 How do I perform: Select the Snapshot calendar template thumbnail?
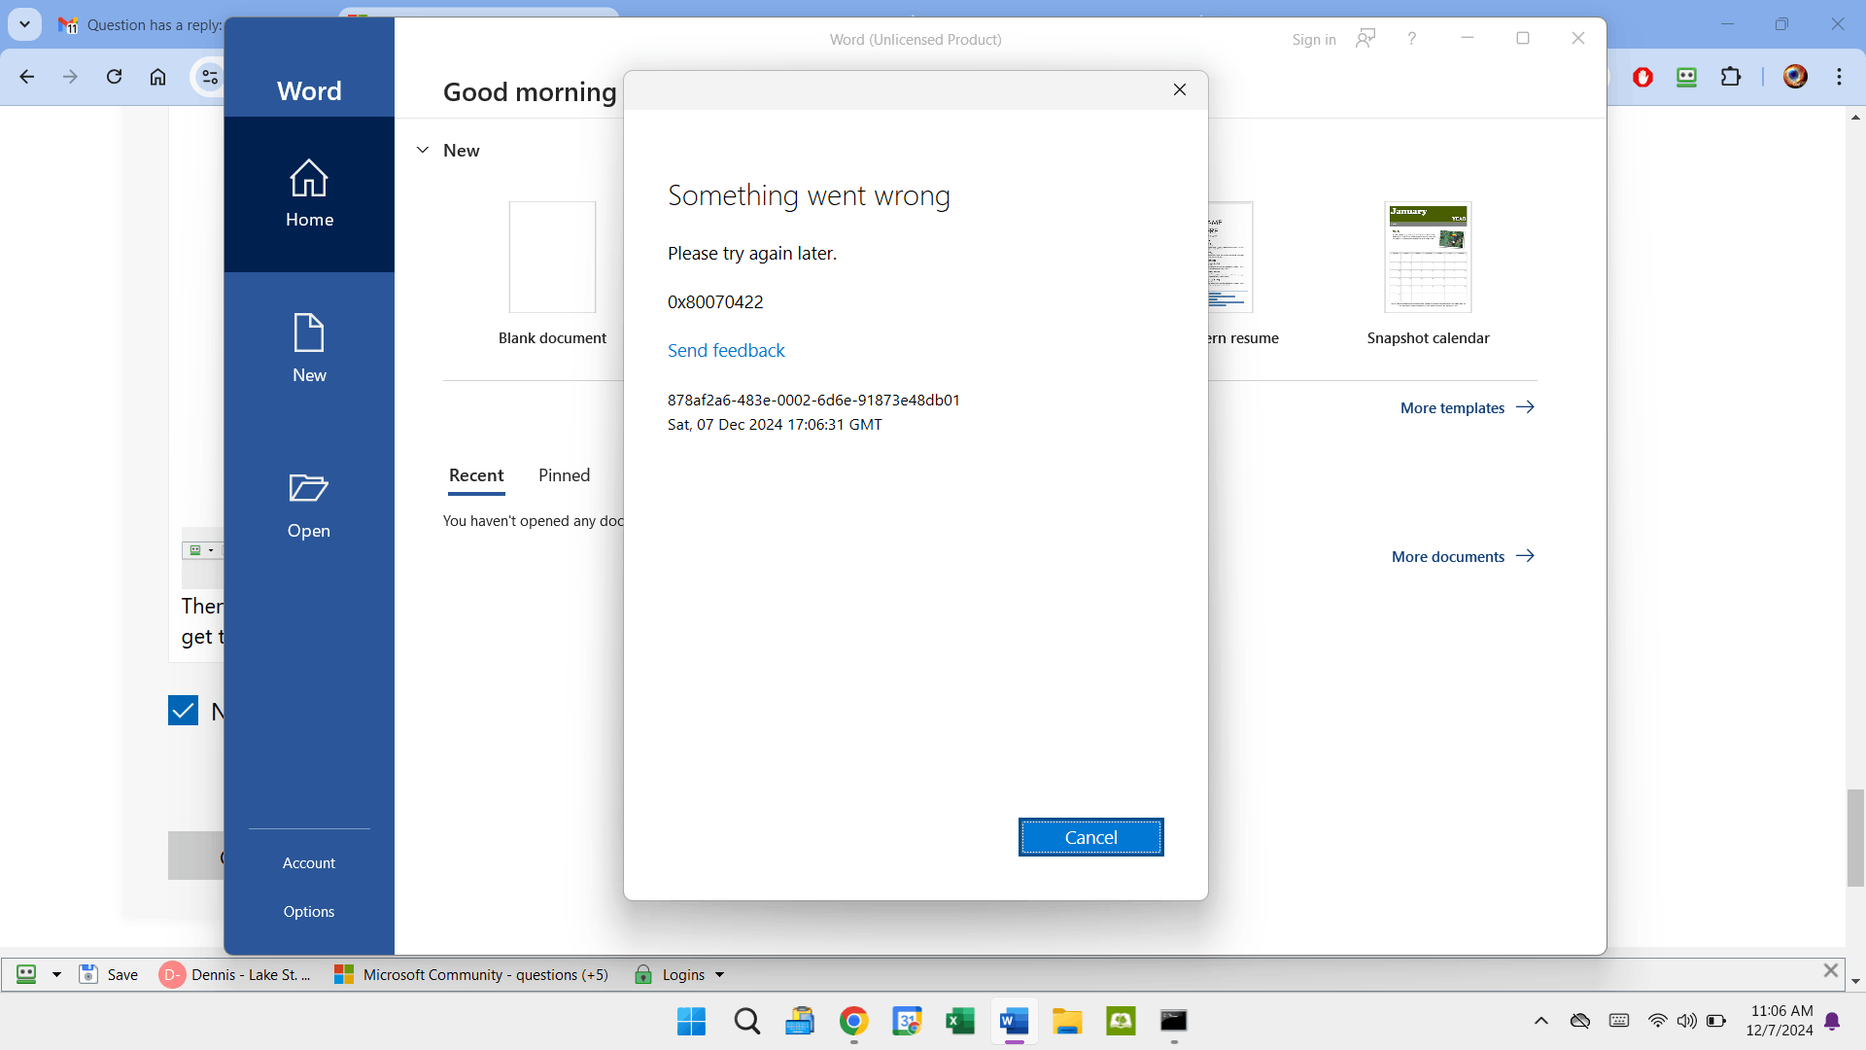(1428, 258)
